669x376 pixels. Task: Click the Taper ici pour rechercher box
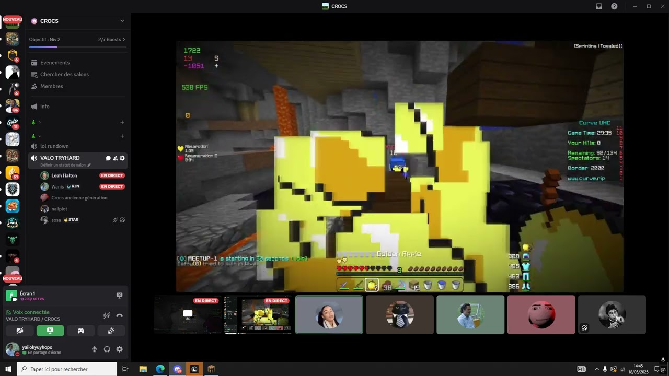pos(67,369)
